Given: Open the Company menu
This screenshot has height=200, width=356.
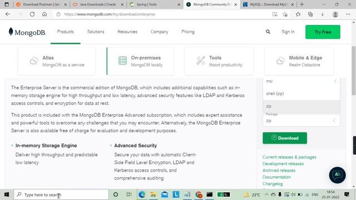Looking at the screenshot, I should click(x=160, y=32).
